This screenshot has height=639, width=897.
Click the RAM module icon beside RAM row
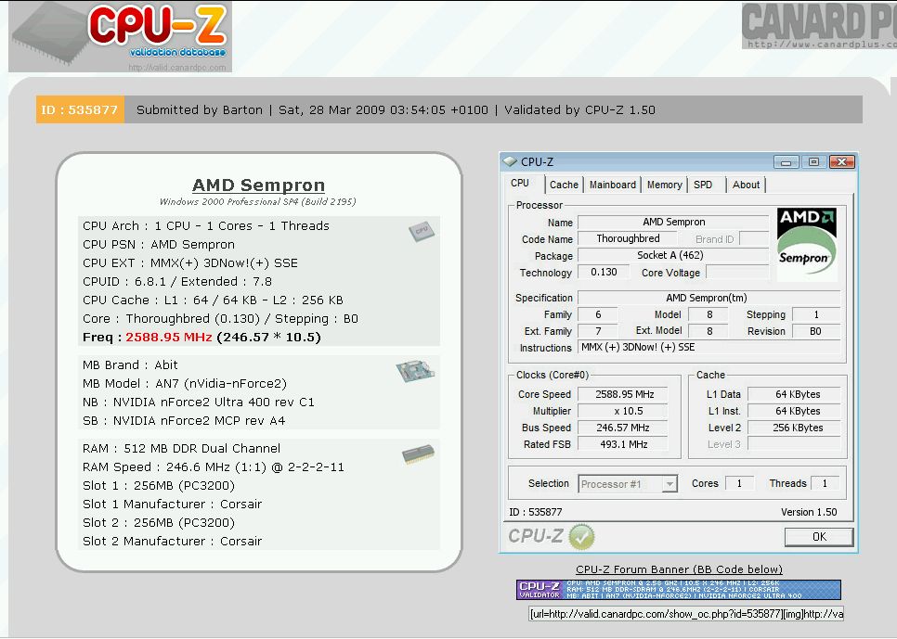pos(418,454)
